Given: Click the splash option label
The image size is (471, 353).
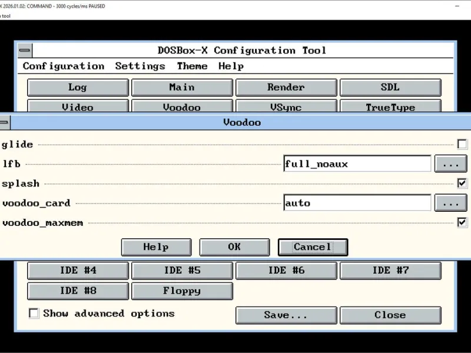Looking at the screenshot, I should 21,184.
